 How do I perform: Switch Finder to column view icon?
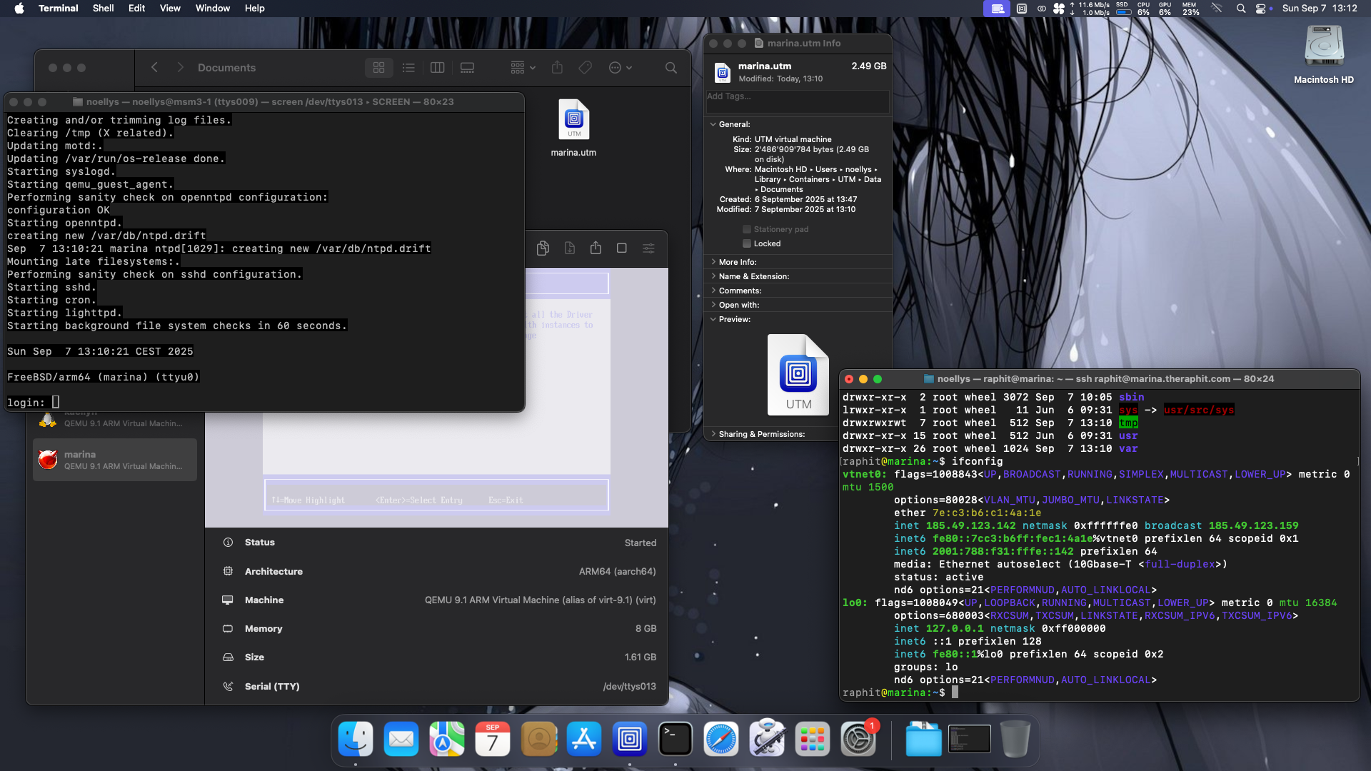click(x=438, y=68)
